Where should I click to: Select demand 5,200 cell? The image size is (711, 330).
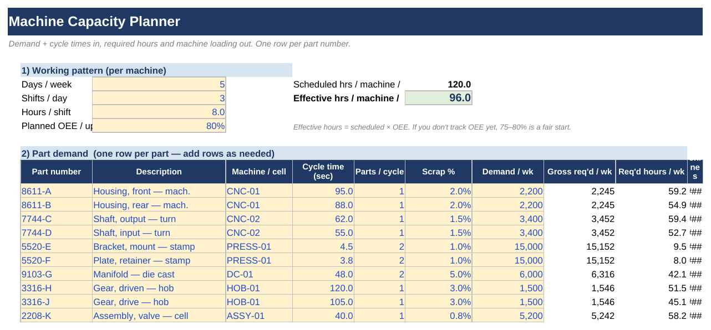(x=507, y=316)
